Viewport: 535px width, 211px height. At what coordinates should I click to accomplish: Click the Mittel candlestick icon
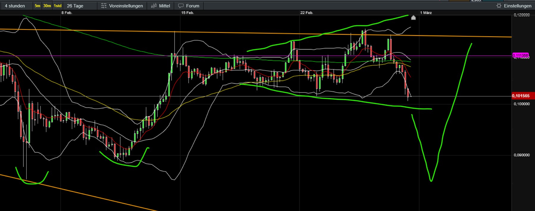click(x=154, y=6)
